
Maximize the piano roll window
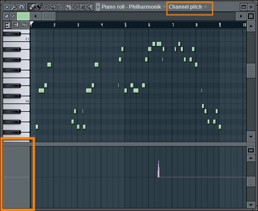coord(244,7)
